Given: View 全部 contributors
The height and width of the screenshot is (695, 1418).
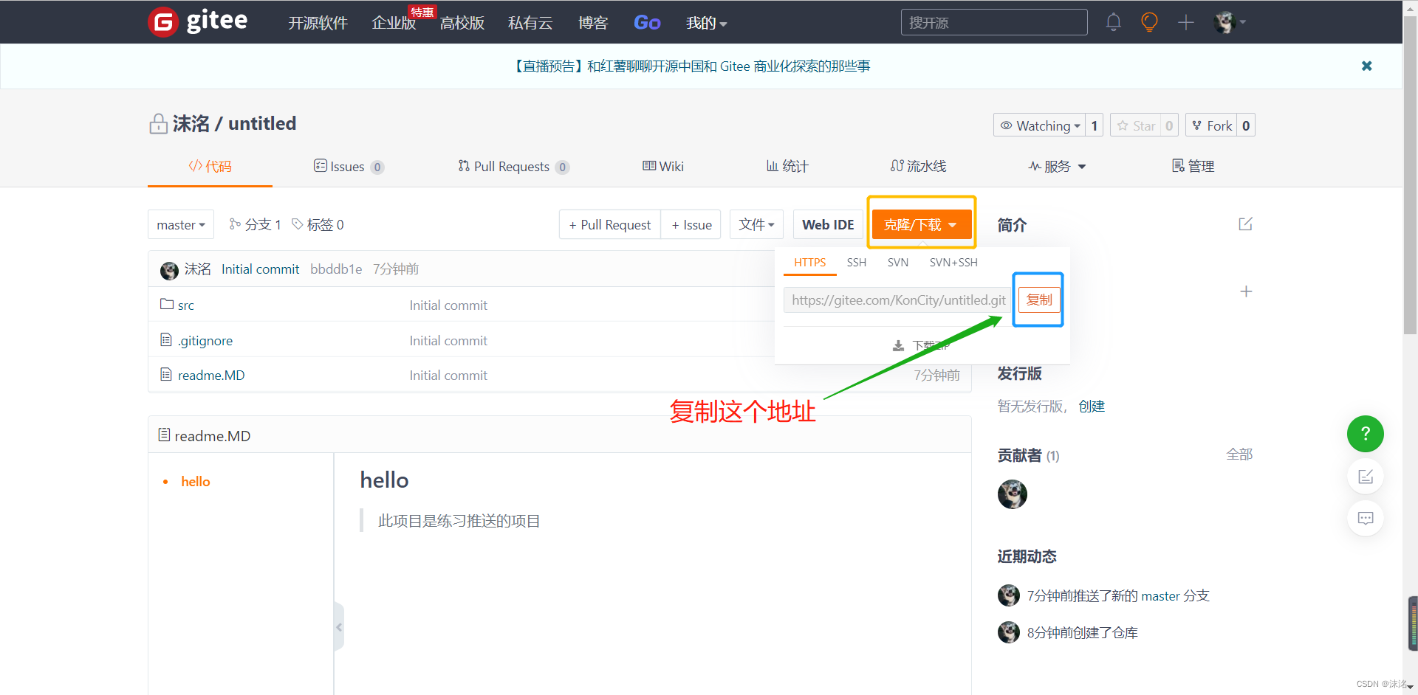Looking at the screenshot, I should [1239, 454].
